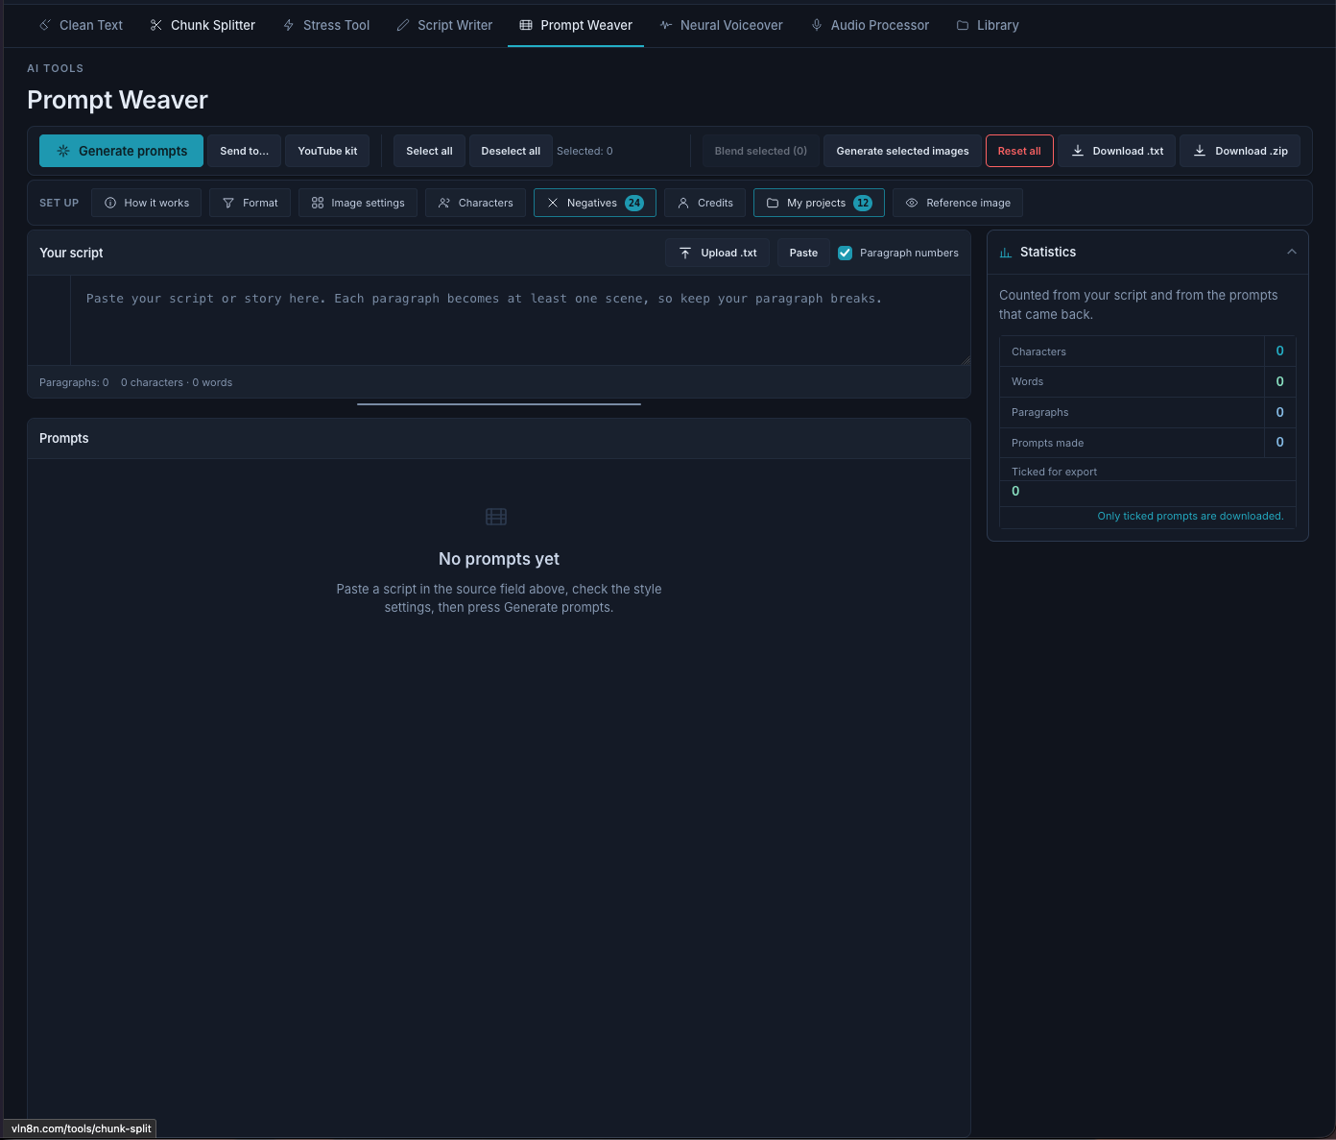Download prompts as .txt
1336x1140 pixels.
(x=1116, y=151)
